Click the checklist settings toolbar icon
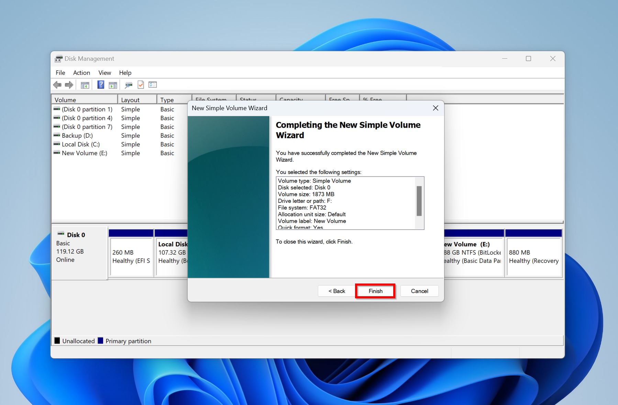 coord(153,85)
